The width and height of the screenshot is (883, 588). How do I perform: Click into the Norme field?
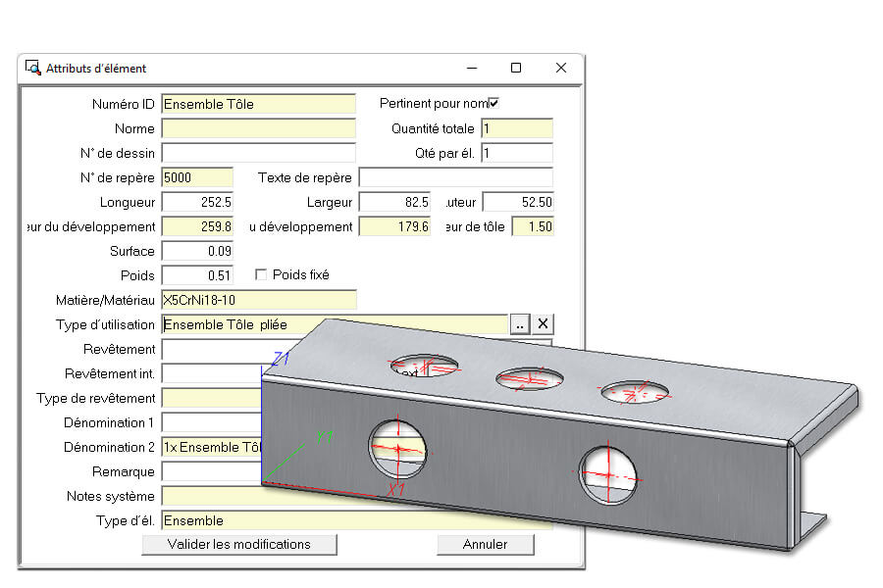(x=258, y=128)
